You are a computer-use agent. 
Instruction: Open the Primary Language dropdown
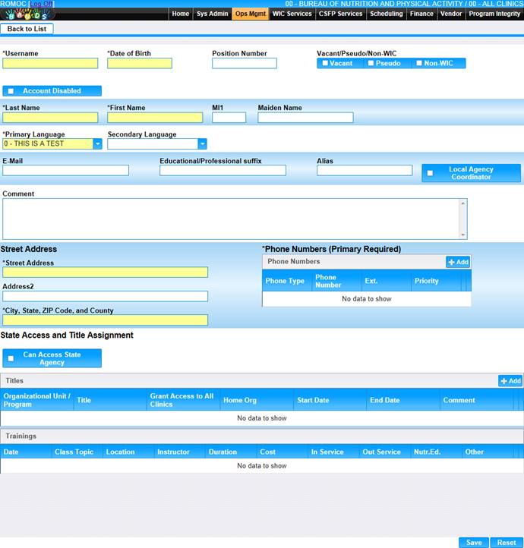97,143
